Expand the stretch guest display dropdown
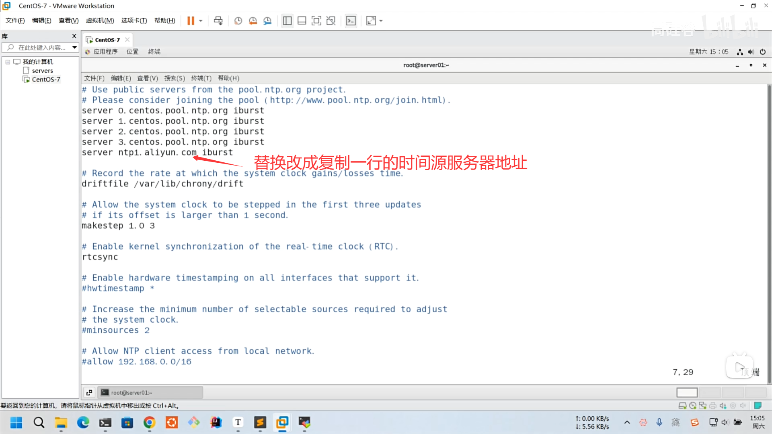The image size is (772, 434). click(x=381, y=20)
